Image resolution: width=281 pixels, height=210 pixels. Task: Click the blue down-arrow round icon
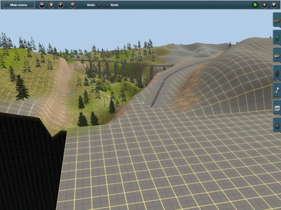[42, 5]
